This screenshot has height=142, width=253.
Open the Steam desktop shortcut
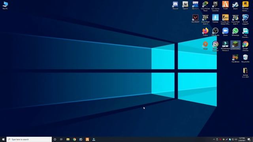[x=236, y=5]
